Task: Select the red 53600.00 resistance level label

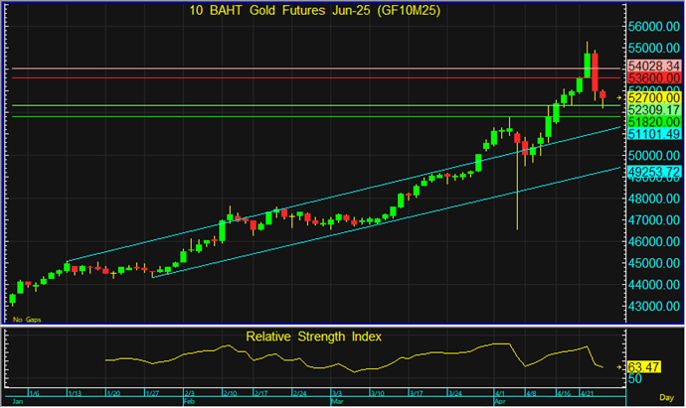Action: click(653, 77)
